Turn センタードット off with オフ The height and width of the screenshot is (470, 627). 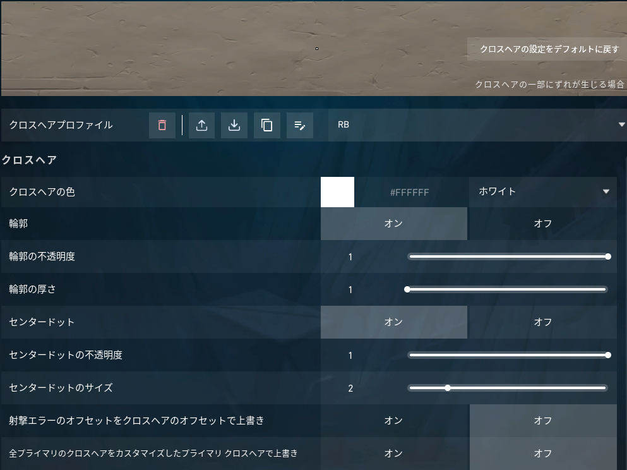542,322
